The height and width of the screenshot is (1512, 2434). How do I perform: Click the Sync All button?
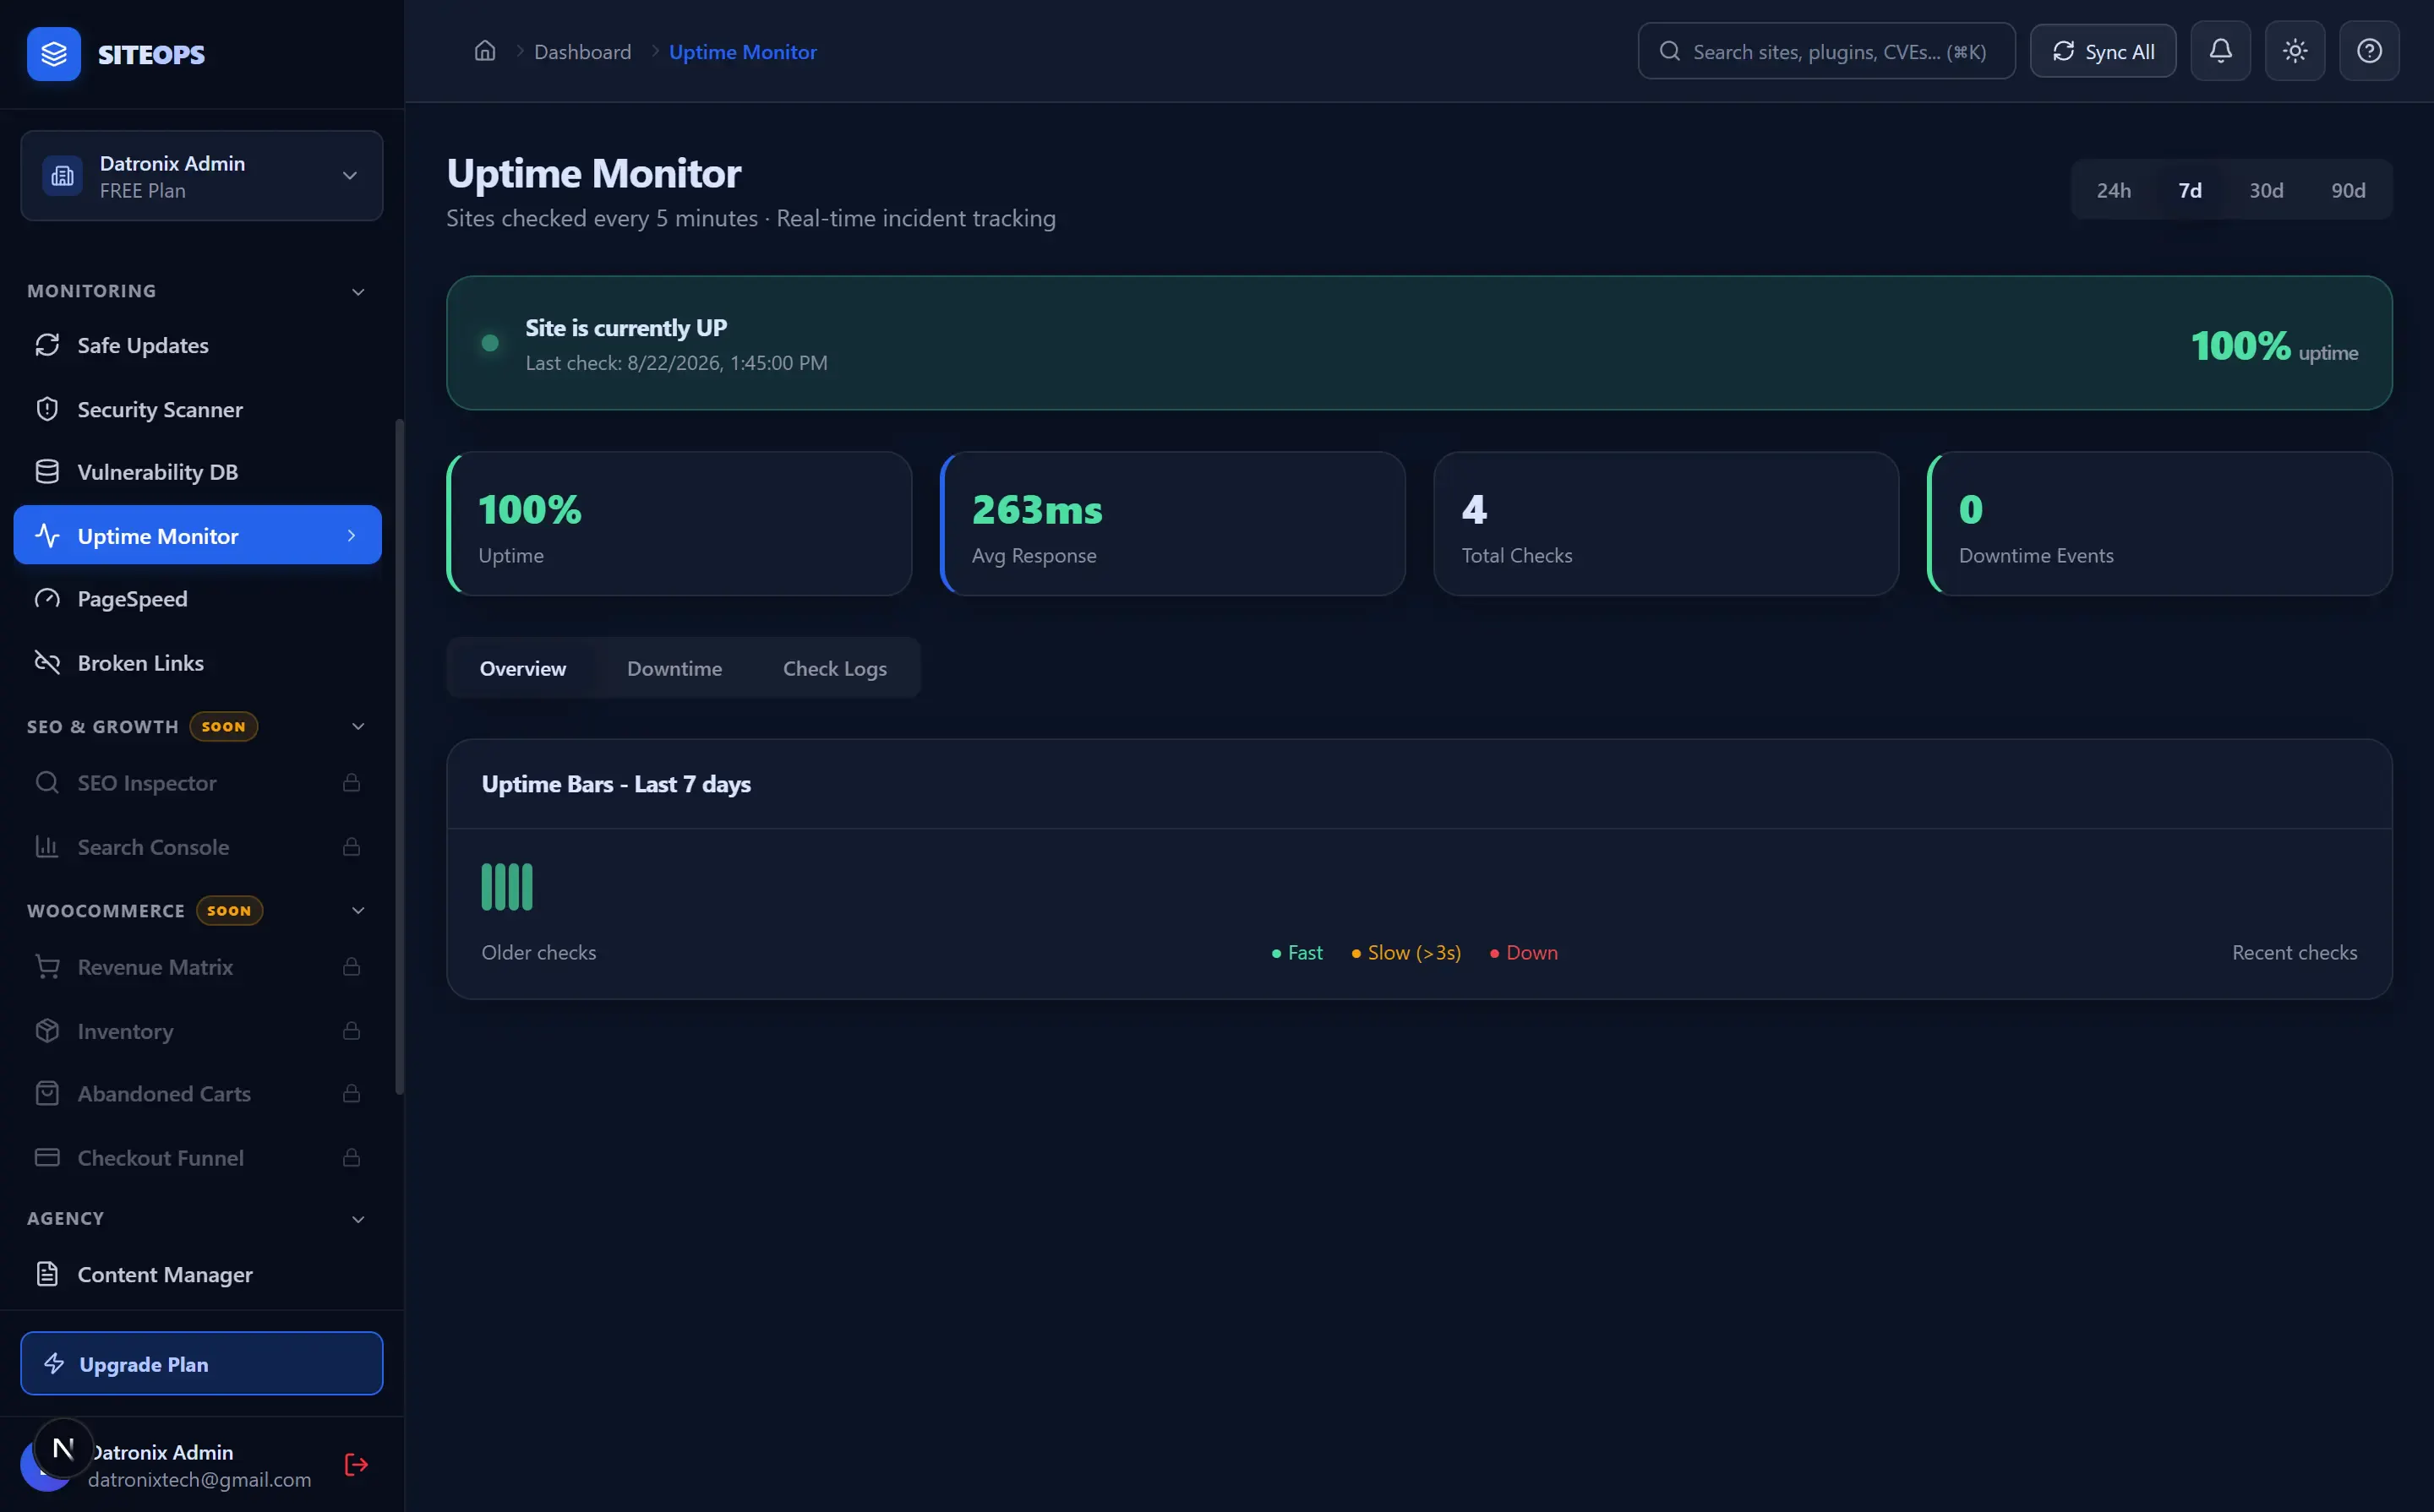click(x=2103, y=51)
